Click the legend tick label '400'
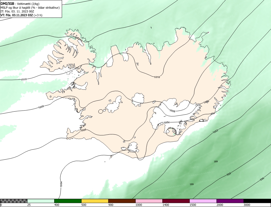Viewport: 271px width, 207px height. [57, 205]
